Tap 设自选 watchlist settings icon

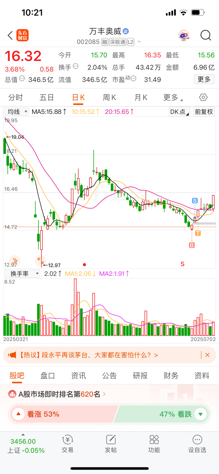[x=197, y=444]
